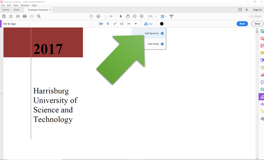Click the scroll mode icon next to fit
This screenshot has height=160, width=264.
click(171, 16)
